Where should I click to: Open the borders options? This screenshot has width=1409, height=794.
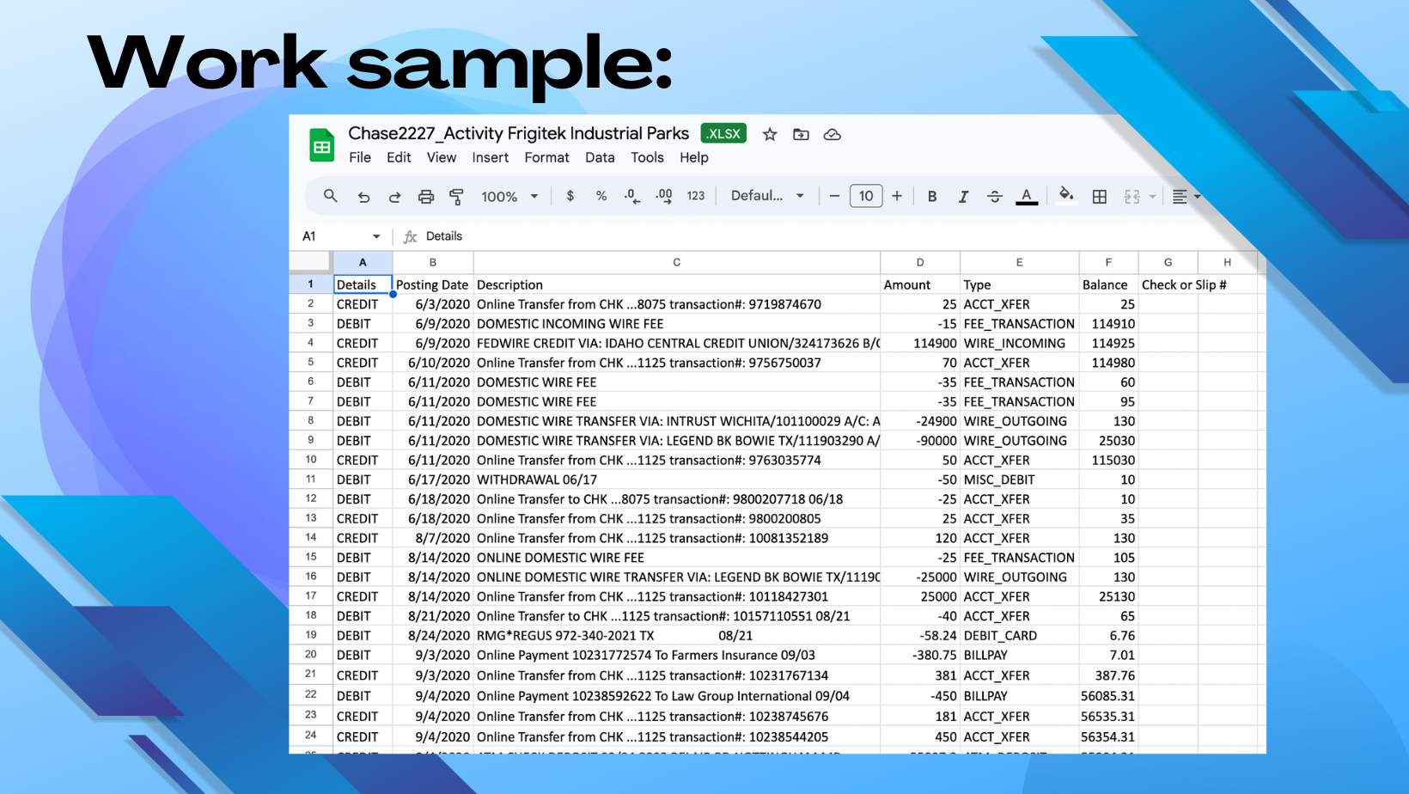point(1100,197)
